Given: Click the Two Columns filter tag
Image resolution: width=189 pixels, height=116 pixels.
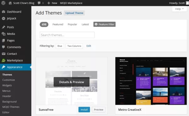Looking at the screenshot, I should [74, 46].
